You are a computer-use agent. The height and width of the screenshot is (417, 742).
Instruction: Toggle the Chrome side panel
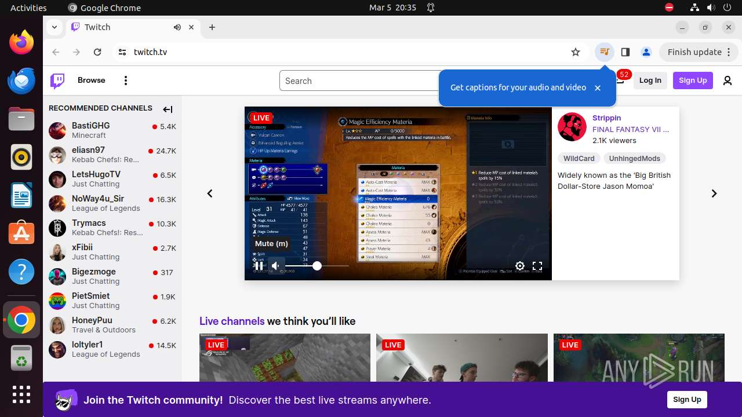[x=625, y=52]
